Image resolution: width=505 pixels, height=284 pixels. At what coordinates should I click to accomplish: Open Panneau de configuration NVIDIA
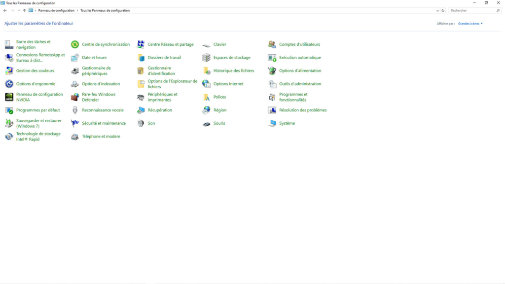point(39,97)
